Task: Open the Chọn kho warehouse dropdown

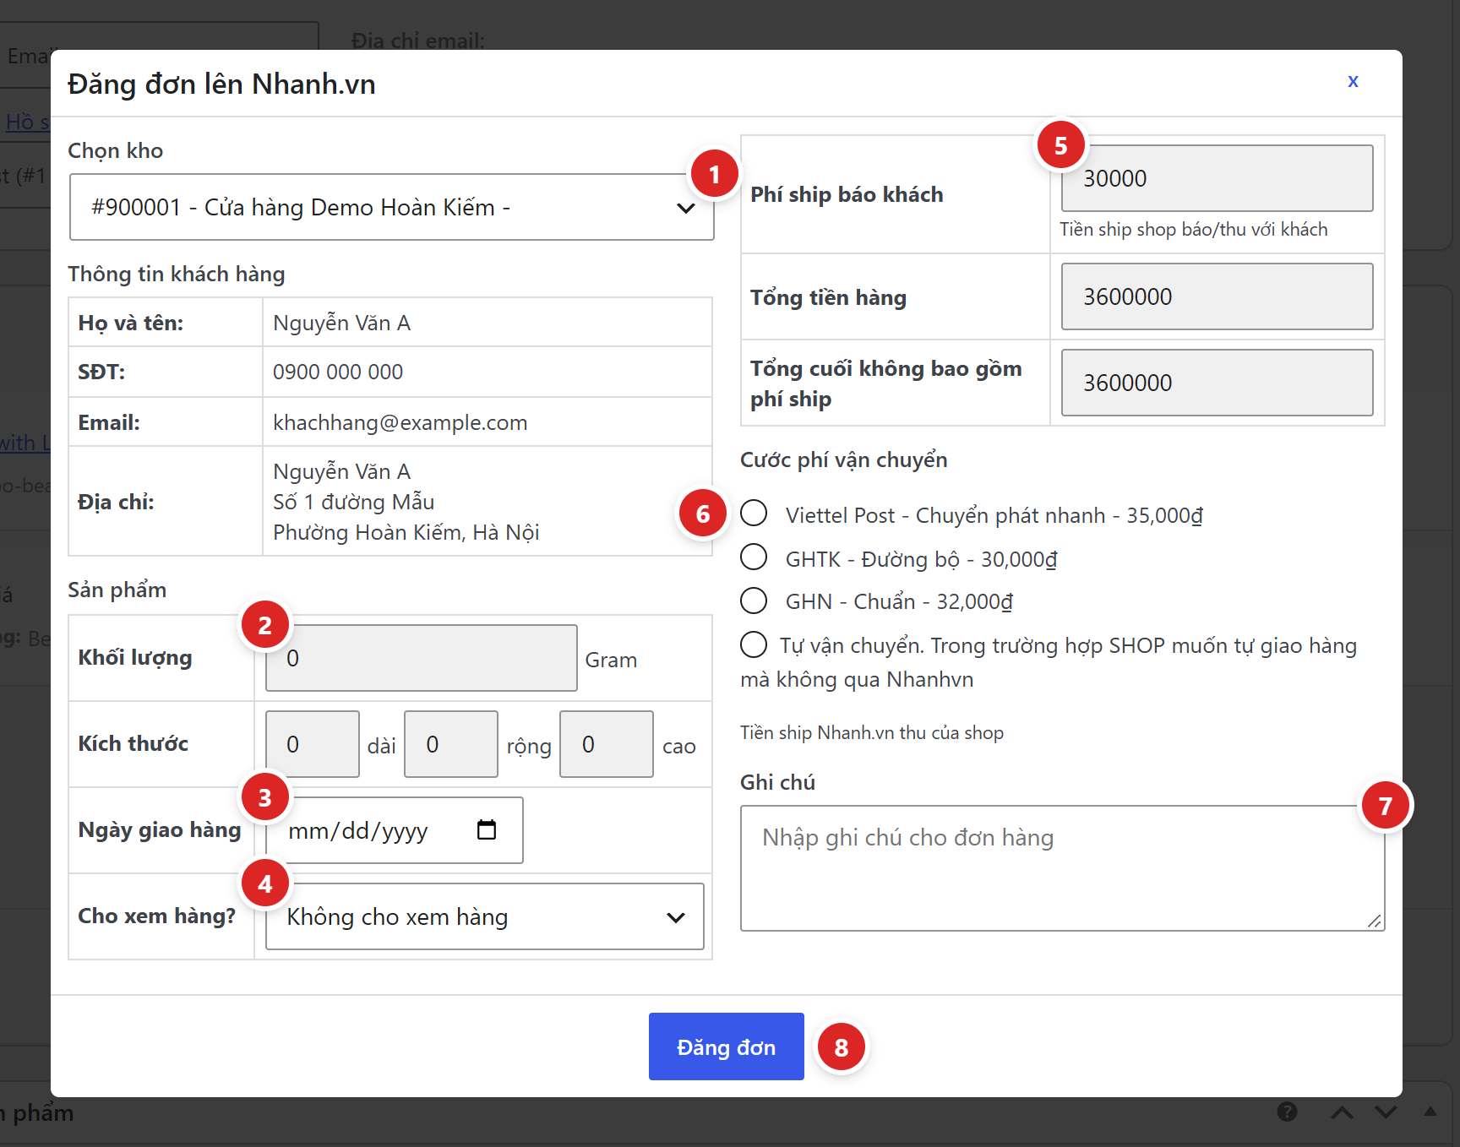Action: tap(392, 207)
